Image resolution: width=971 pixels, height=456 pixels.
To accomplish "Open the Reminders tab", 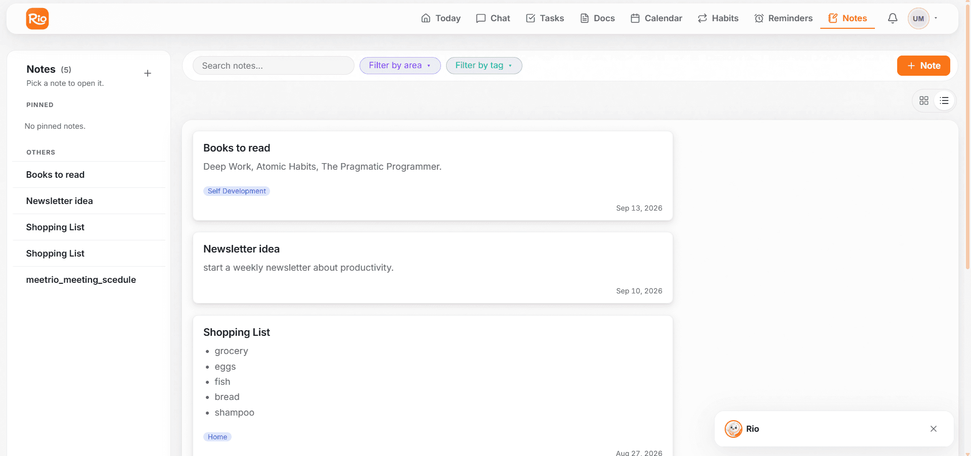I will point(783,18).
